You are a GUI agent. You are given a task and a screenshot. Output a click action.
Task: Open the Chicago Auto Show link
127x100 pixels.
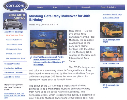point(14,49)
